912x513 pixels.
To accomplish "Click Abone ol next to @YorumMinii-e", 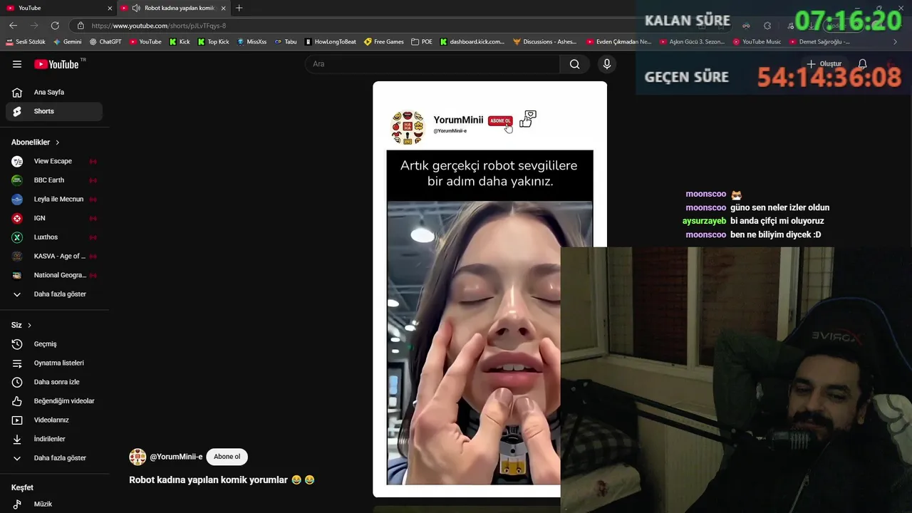I will click(x=227, y=457).
